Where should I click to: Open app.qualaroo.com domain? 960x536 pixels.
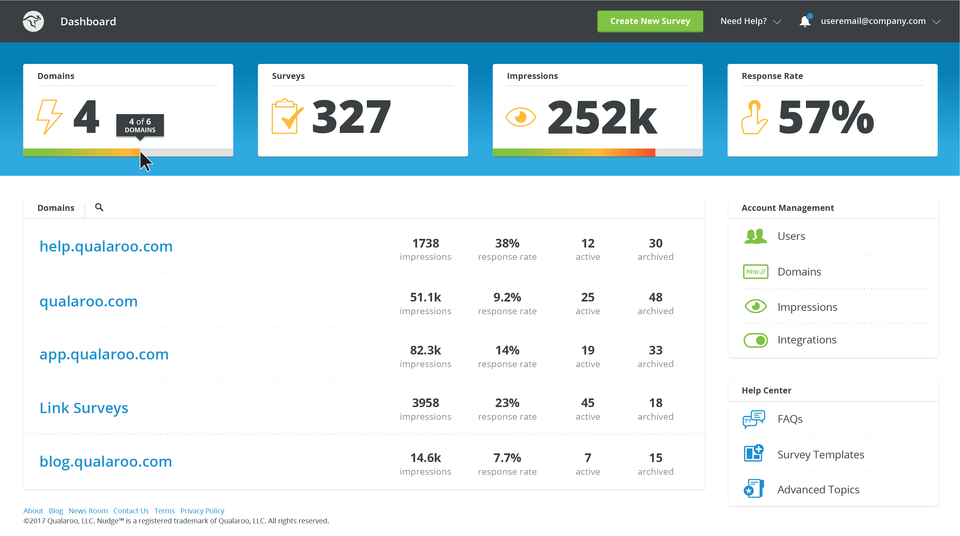pos(104,354)
